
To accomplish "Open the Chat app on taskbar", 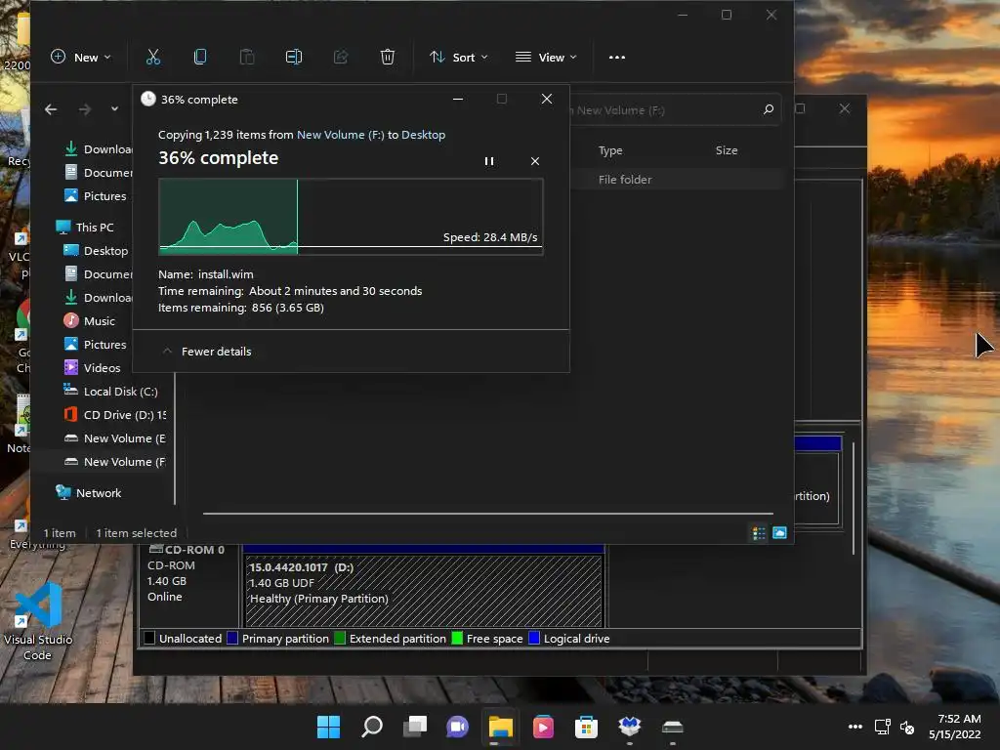I will pyautogui.click(x=457, y=727).
